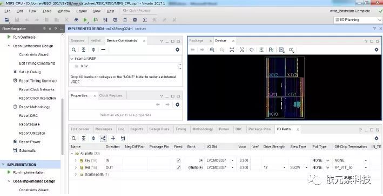
Task: Click zoom fit icon in Device view
Action: (x=232, y=50)
